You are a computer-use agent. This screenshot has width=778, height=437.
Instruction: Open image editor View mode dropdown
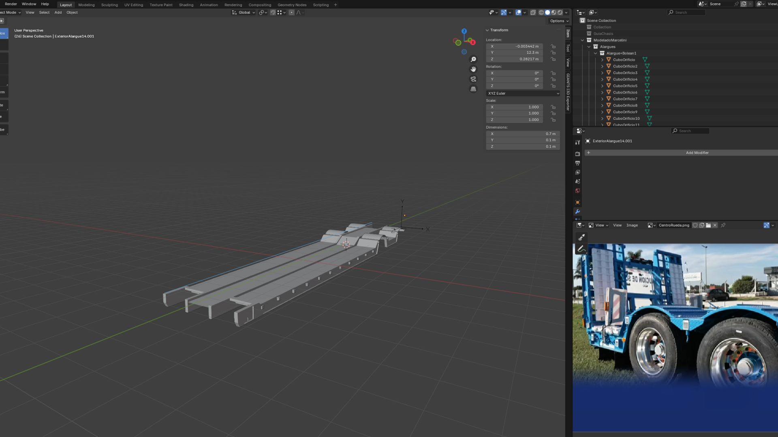click(x=598, y=225)
